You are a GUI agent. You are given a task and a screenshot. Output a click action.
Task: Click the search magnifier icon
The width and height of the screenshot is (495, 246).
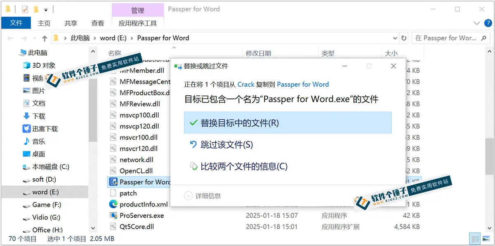coord(484,38)
